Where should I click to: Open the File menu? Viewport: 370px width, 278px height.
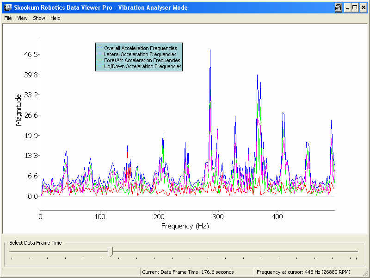click(x=8, y=18)
